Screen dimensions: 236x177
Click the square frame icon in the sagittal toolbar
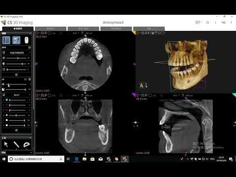[x=150, y=95]
